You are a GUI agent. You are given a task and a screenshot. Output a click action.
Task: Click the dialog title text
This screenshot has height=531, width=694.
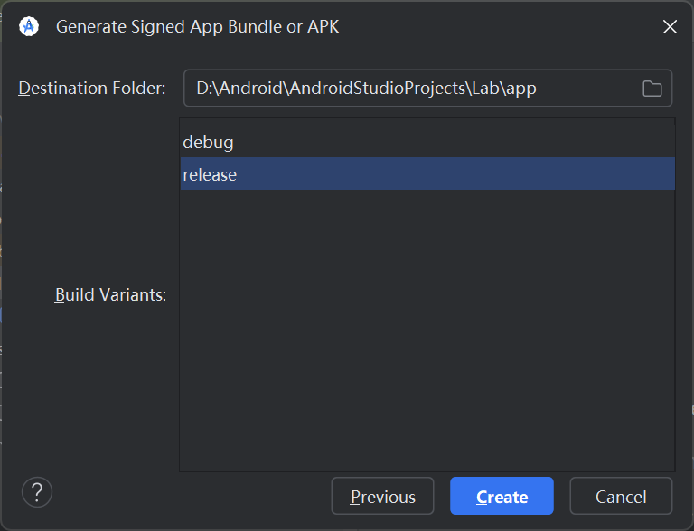click(x=197, y=26)
